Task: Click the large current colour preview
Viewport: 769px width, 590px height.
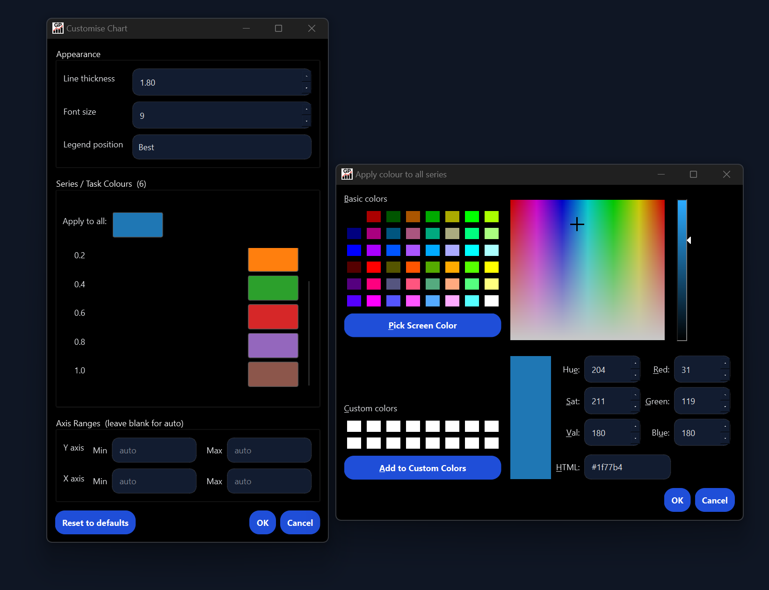Action: click(530, 417)
